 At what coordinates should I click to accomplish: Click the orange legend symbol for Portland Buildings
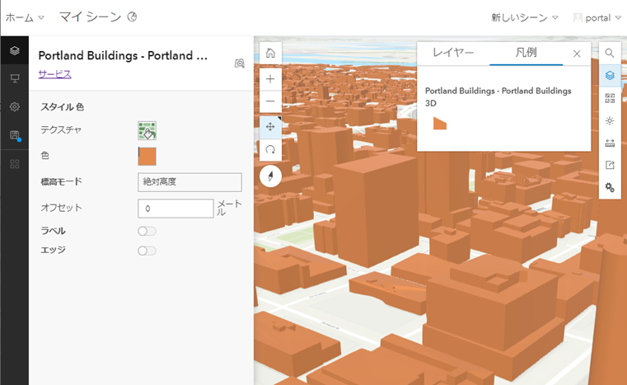440,124
